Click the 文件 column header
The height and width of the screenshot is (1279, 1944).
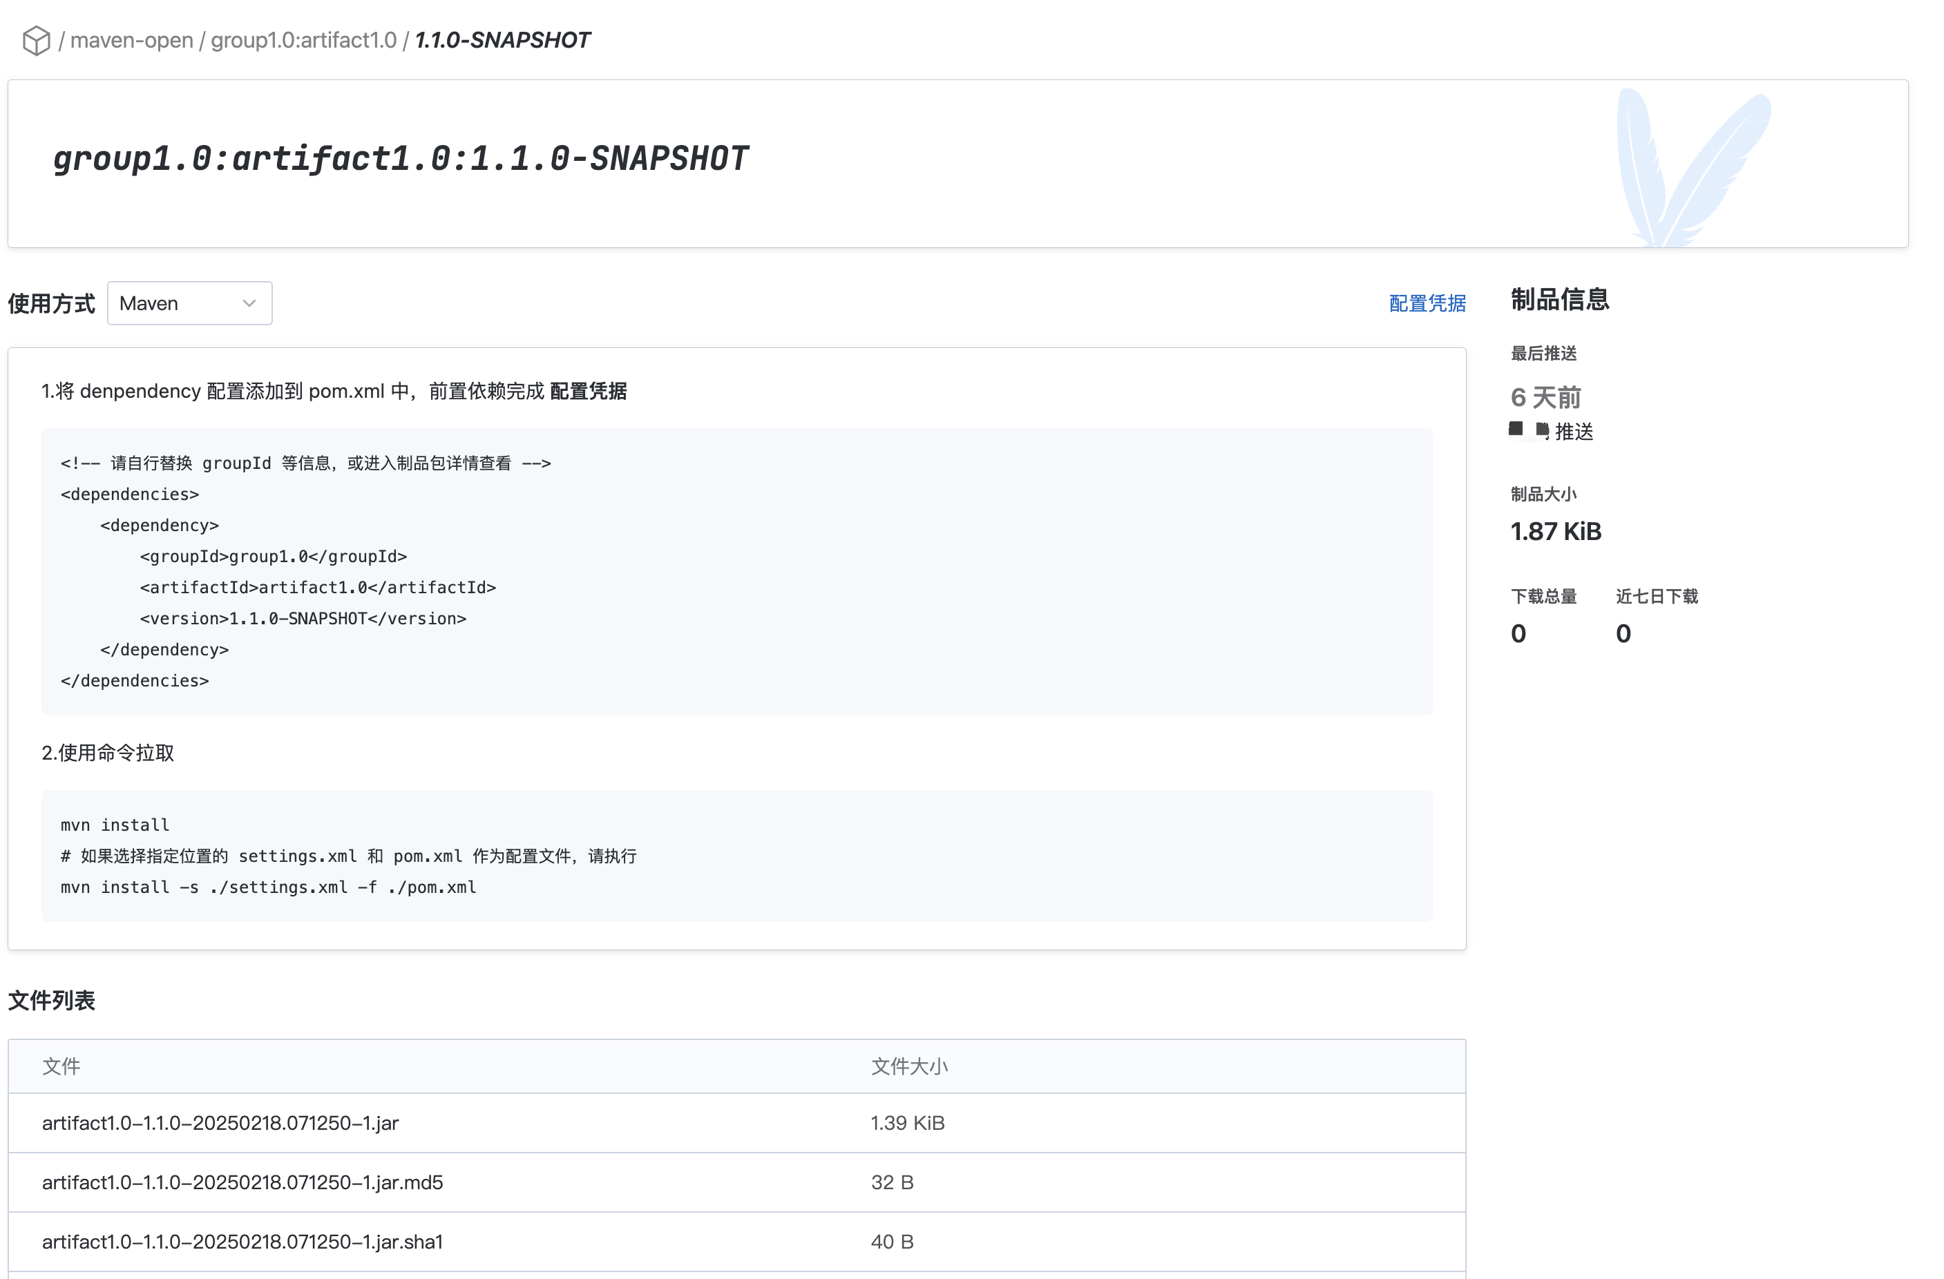click(x=61, y=1066)
